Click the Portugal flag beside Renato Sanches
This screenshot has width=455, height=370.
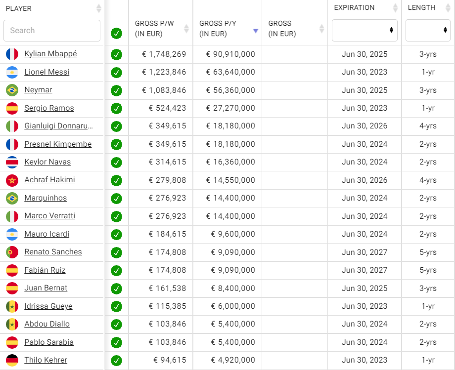(12, 252)
